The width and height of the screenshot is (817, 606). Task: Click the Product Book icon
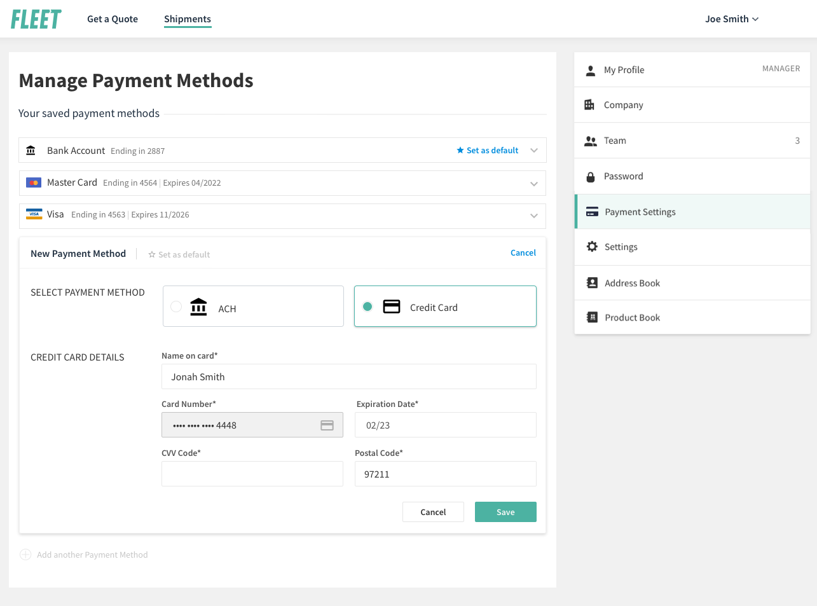point(592,317)
